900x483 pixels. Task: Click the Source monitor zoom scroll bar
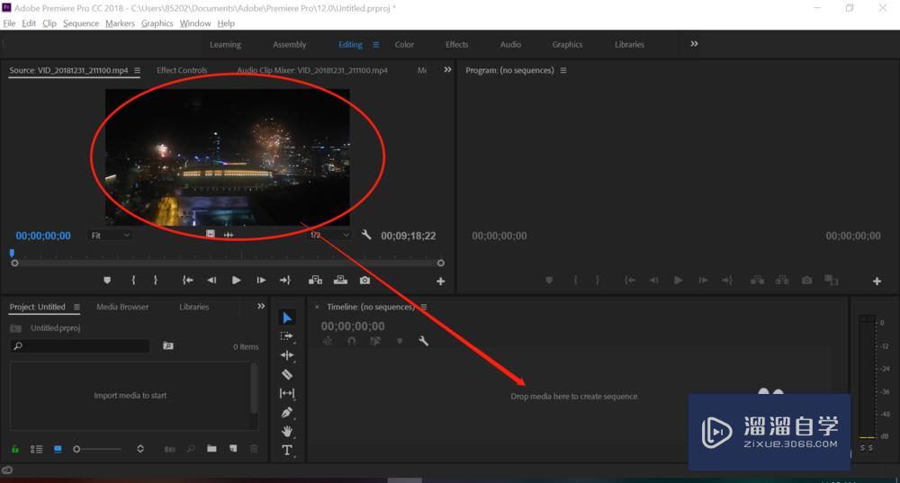pyautogui.click(x=228, y=263)
